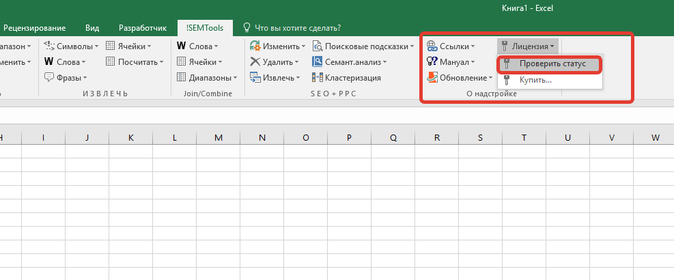The image size is (674, 280).
Task: Click the Фразы speech bubble icon
Action: 49,78
